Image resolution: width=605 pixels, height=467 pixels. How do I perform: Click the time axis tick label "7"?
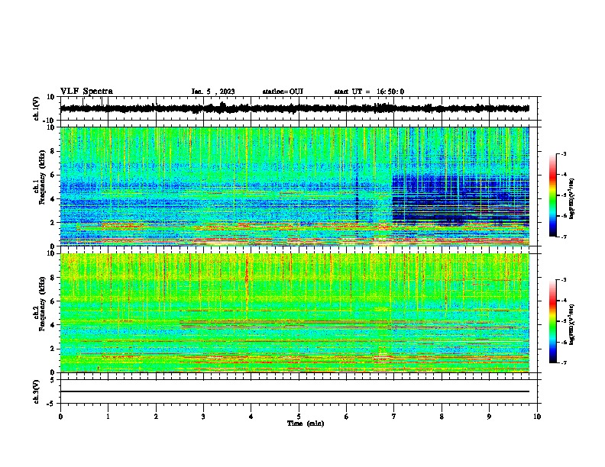[x=394, y=417]
